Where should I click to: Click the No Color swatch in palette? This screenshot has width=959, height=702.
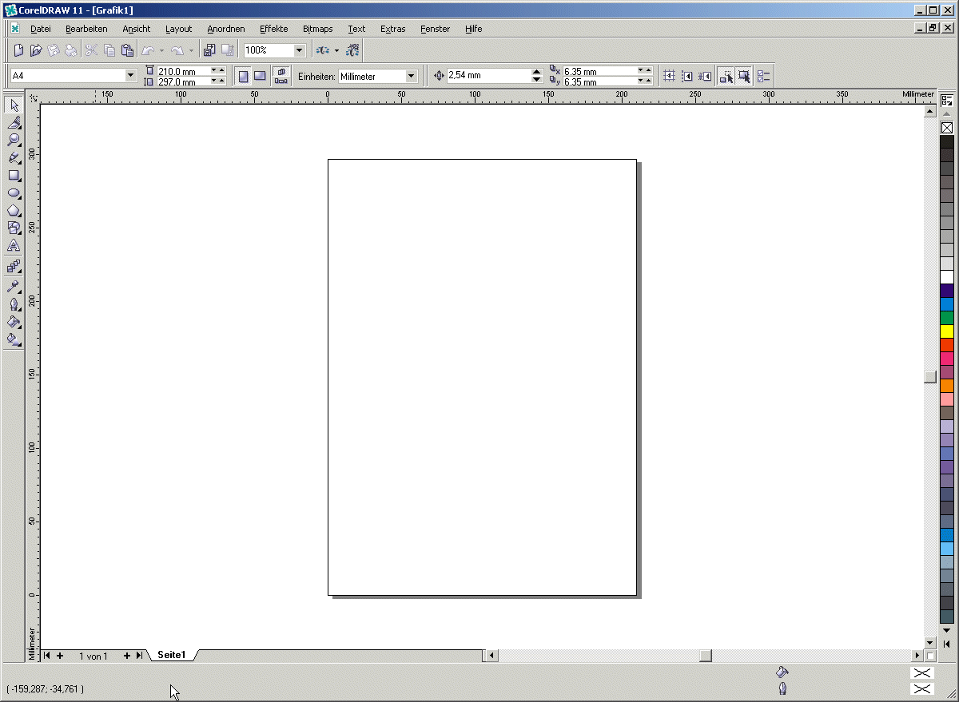[x=947, y=128]
